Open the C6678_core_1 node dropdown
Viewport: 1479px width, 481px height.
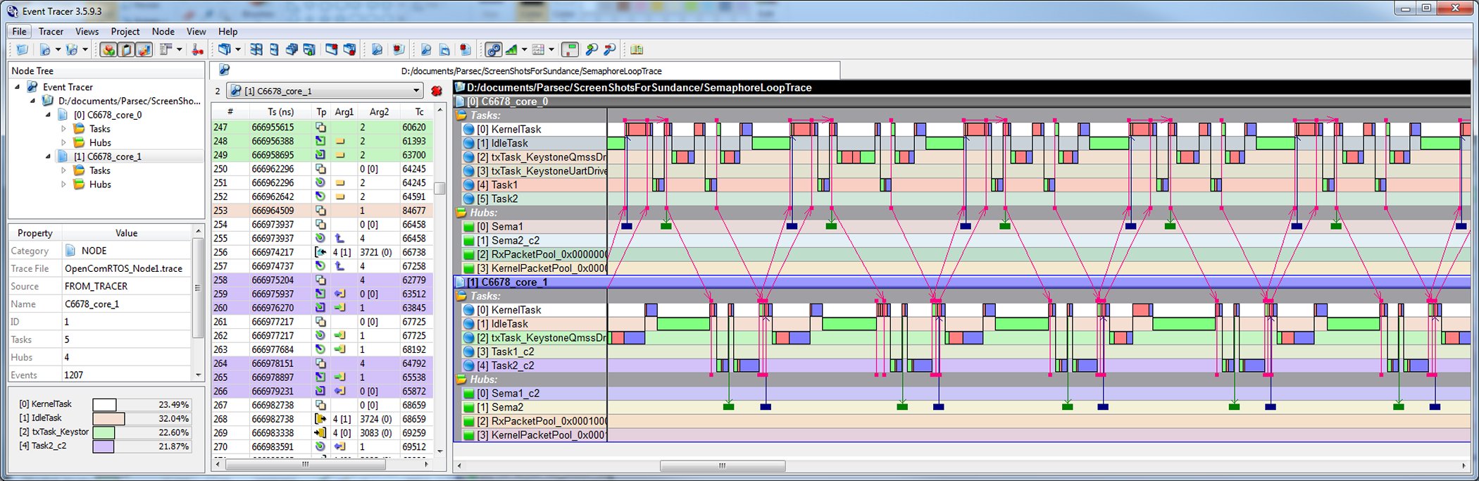click(416, 91)
